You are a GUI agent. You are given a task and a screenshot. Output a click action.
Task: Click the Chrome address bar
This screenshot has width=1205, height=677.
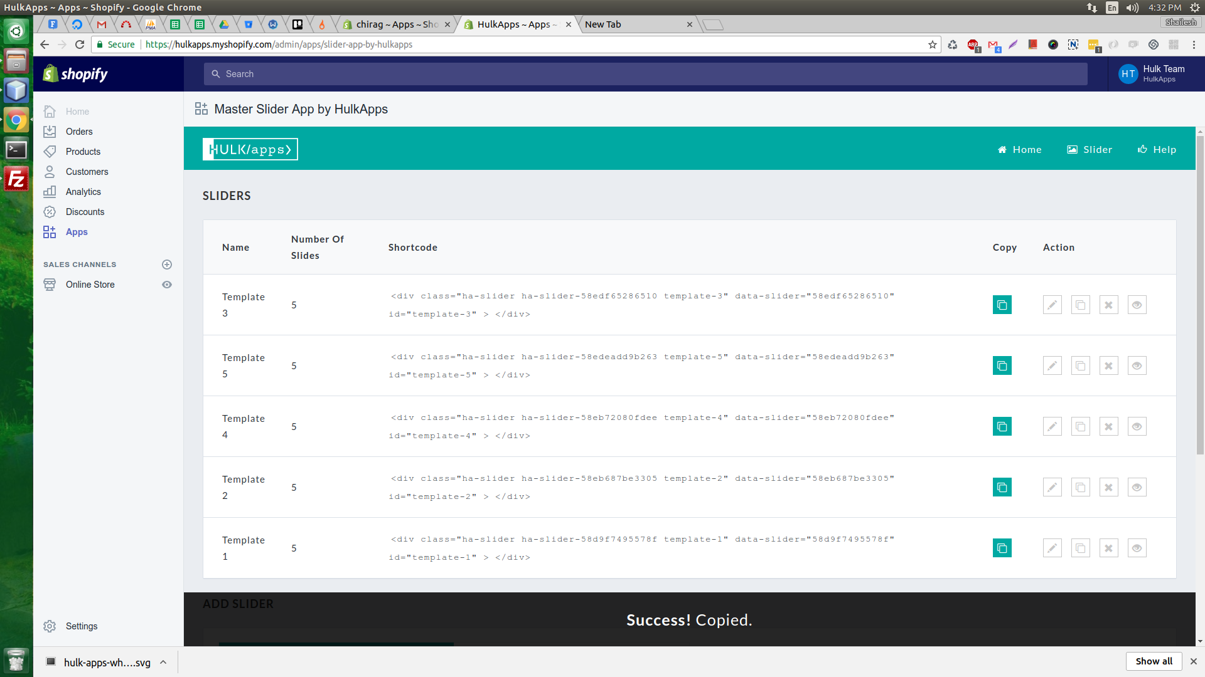(515, 45)
